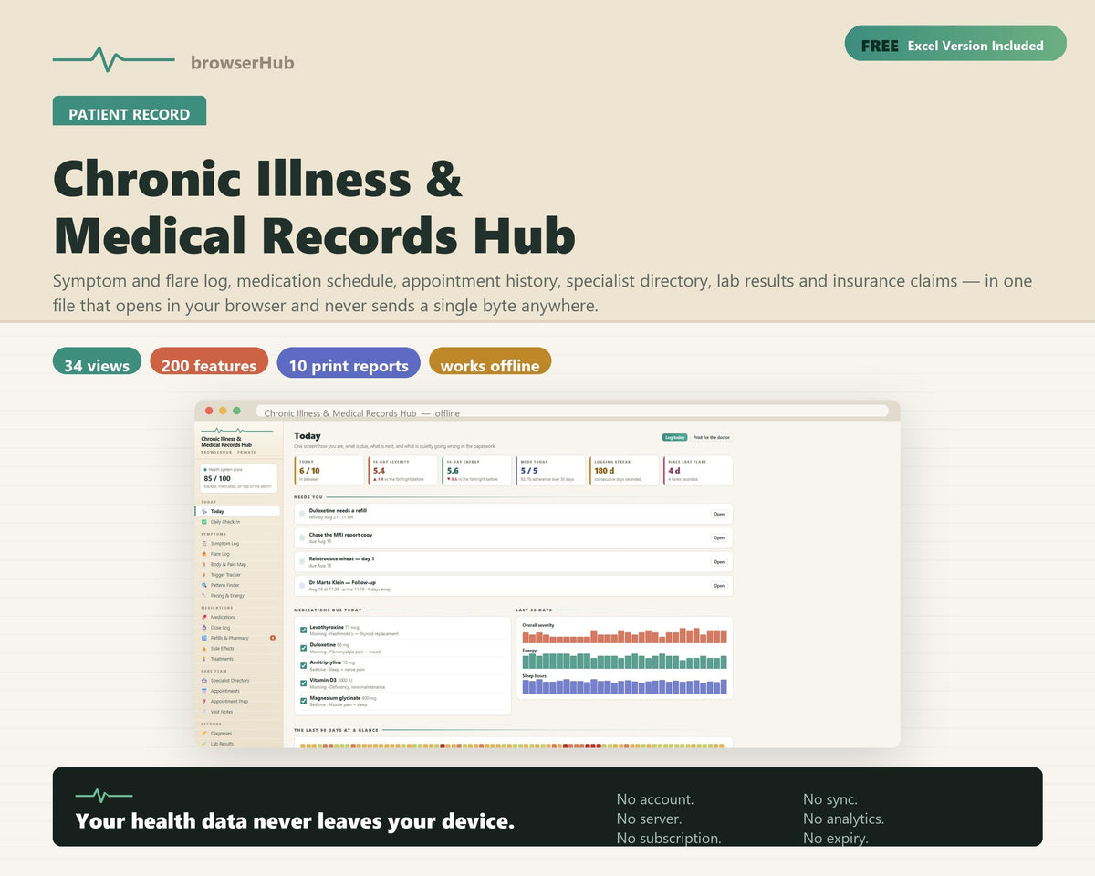The width and height of the screenshot is (1095, 876).
Task: Click the Pattern Finder magnifier icon
Action: pos(203,585)
